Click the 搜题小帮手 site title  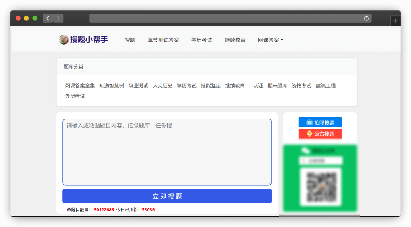point(89,40)
